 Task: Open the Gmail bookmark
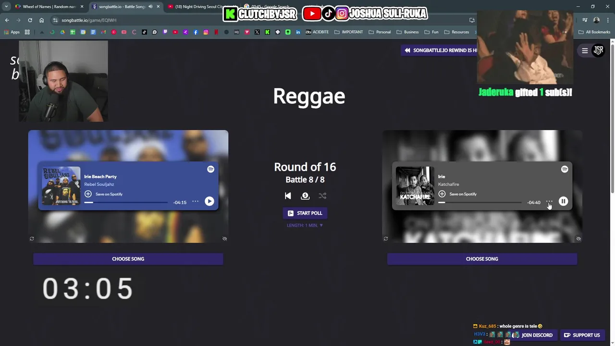(x=103, y=32)
